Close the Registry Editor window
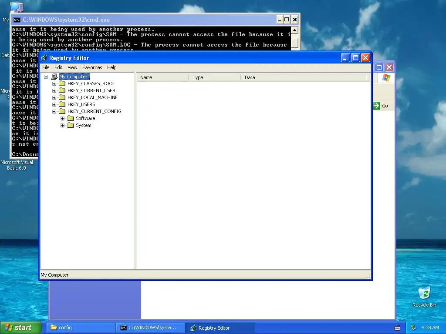Viewport: 446px width, 334px height. [365, 58]
